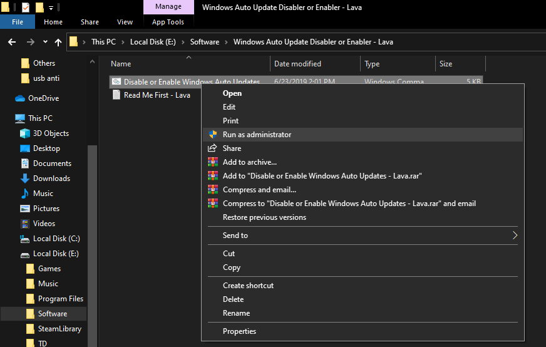
Task: Select Compress and email... option
Action: [x=363, y=190]
